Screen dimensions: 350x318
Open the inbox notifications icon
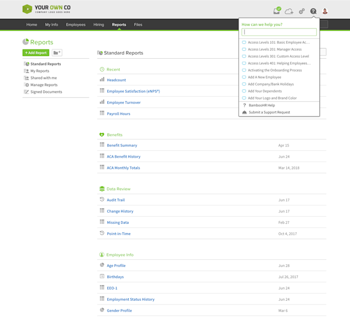[277, 11]
